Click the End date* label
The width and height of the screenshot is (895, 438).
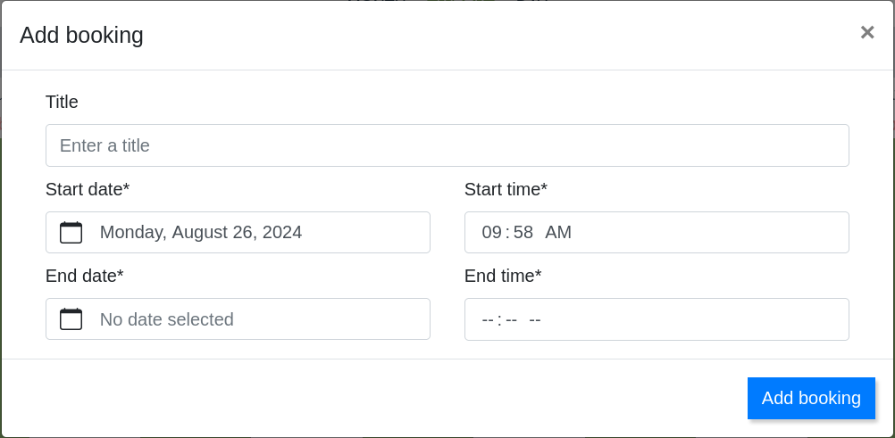tap(84, 276)
